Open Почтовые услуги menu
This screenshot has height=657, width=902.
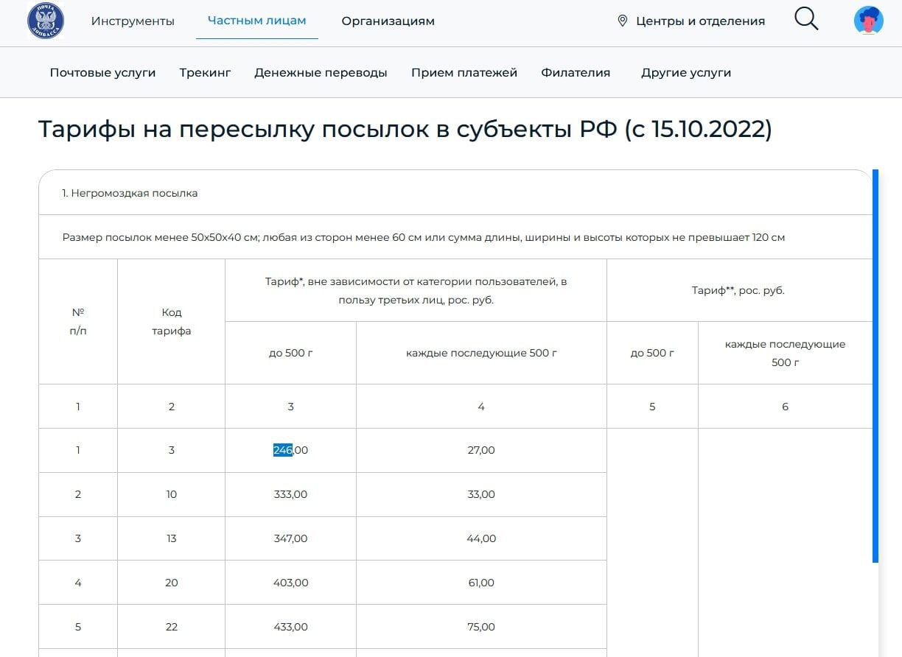click(x=102, y=73)
